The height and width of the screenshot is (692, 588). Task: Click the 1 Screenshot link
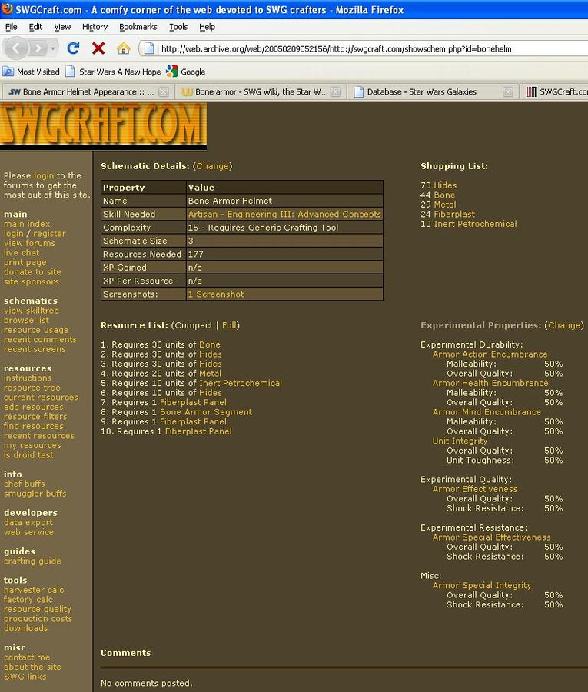click(216, 294)
